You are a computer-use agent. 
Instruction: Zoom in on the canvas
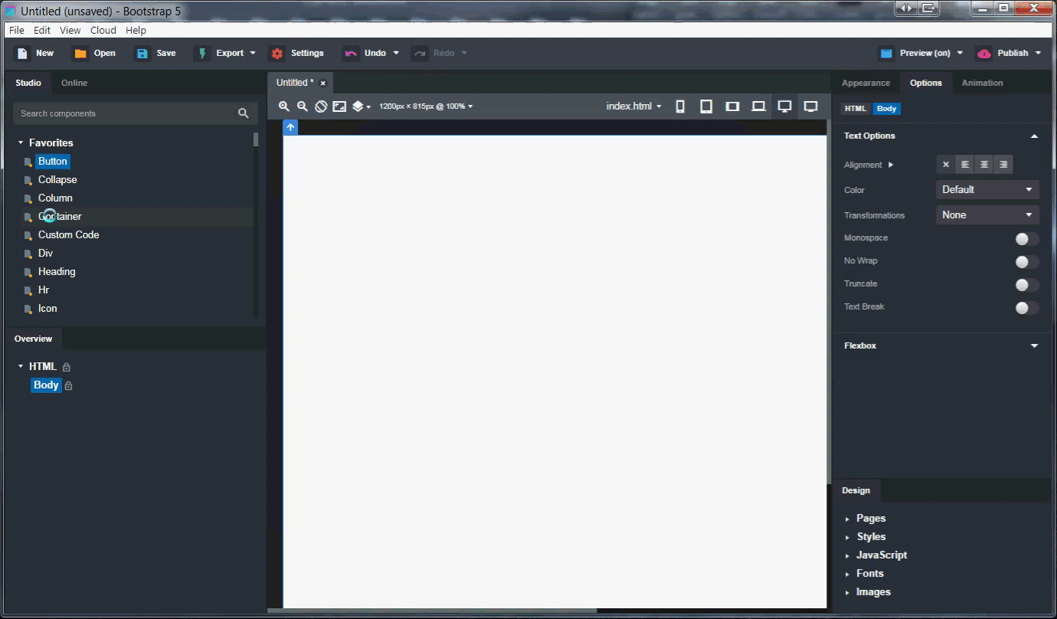click(284, 106)
